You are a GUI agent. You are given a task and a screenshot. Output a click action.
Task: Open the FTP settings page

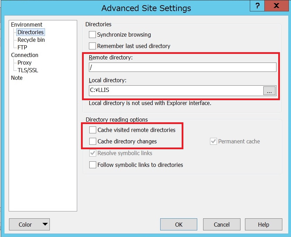click(x=22, y=47)
